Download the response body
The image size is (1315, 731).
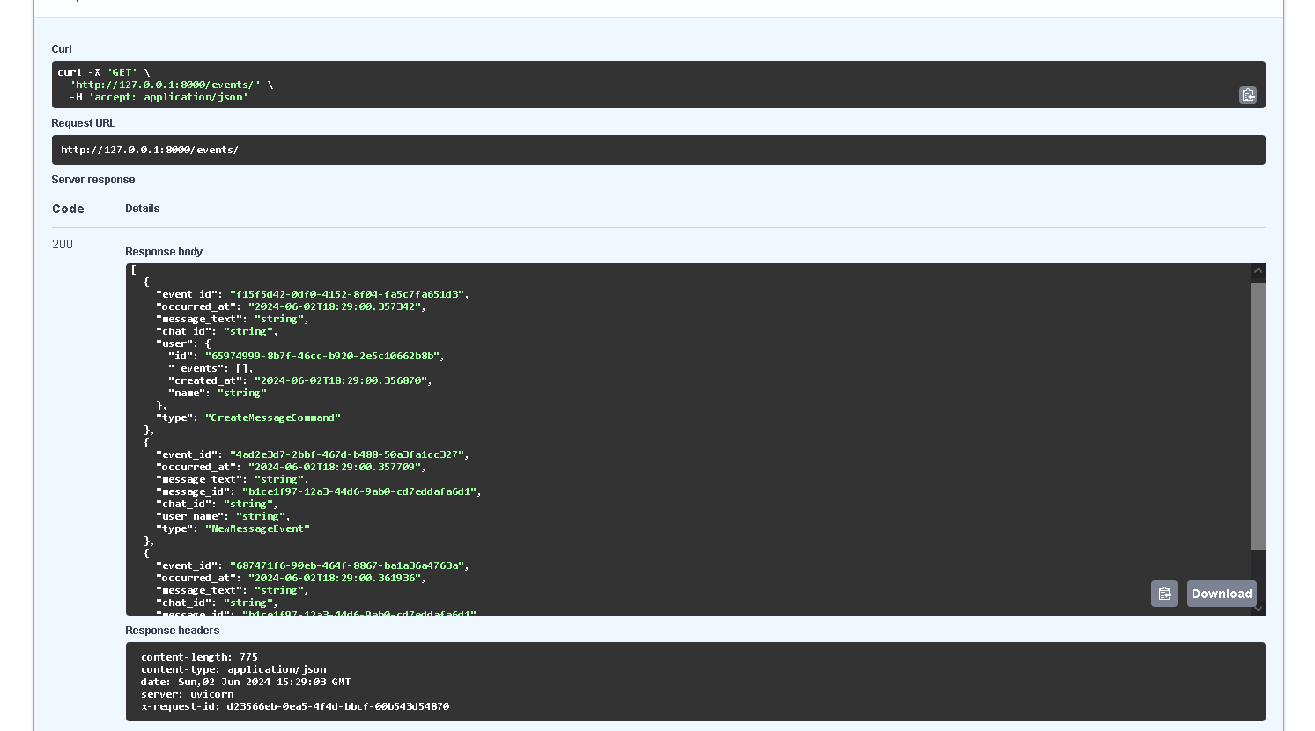click(x=1222, y=594)
